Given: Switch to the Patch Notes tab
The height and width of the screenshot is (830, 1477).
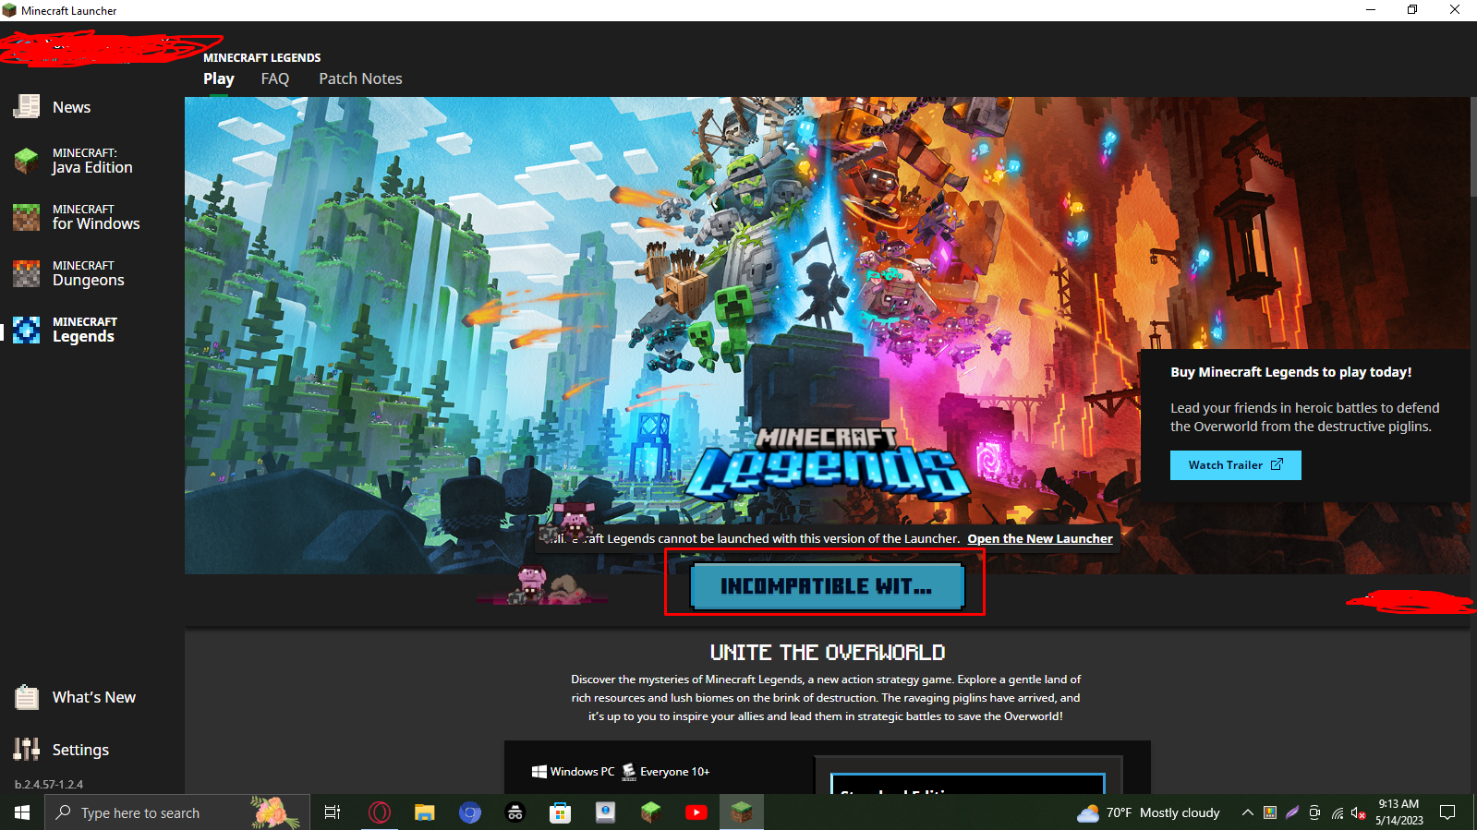Looking at the screenshot, I should 360,79.
